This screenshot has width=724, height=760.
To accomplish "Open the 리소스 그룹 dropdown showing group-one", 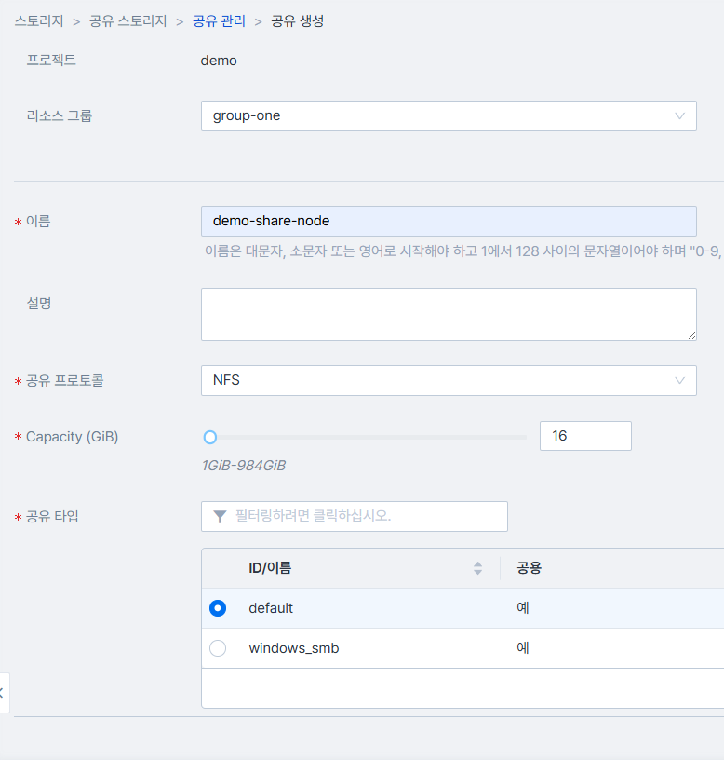I will [448, 116].
